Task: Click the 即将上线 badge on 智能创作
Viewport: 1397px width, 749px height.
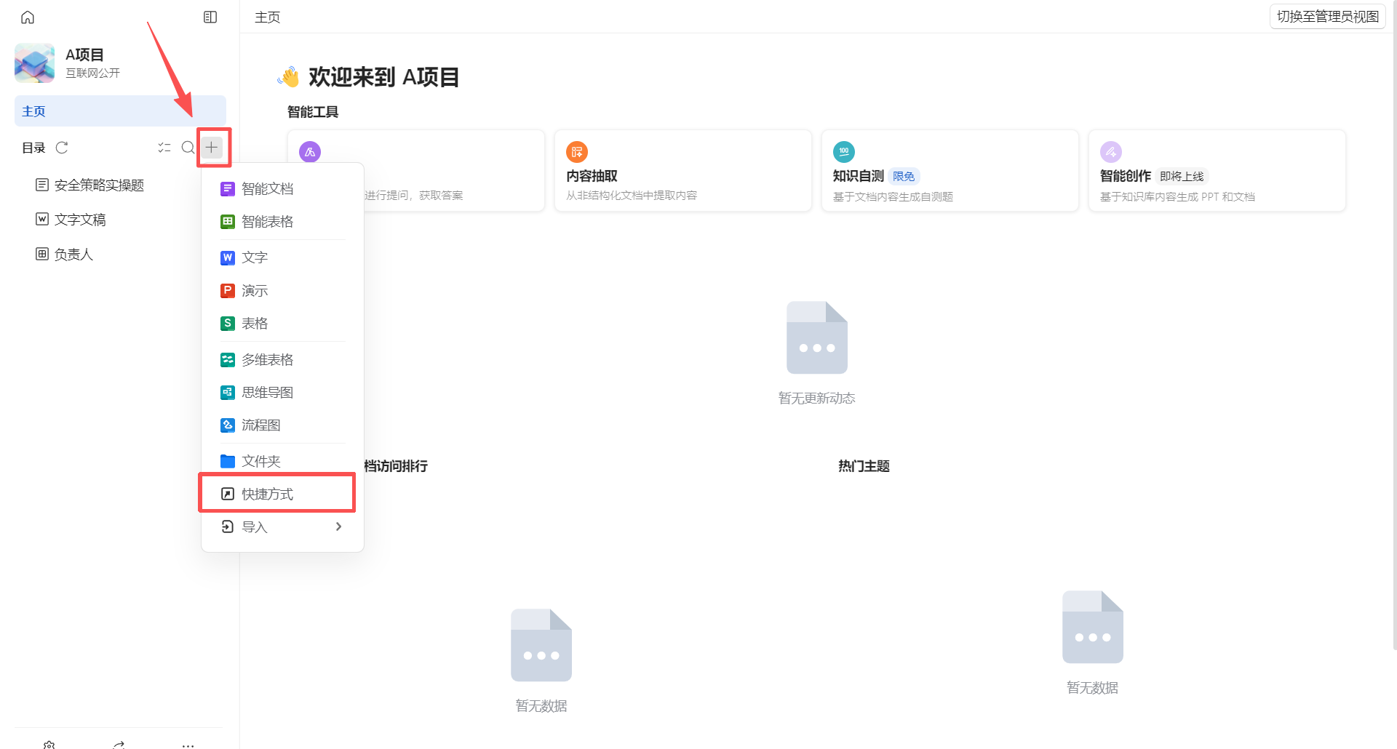Action: (1182, 177)
